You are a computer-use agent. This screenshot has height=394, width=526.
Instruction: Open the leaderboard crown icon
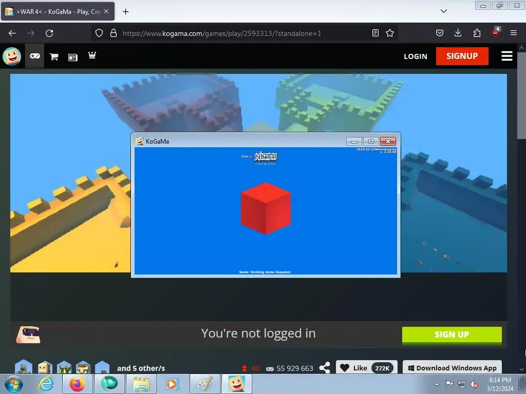[92, 55]
